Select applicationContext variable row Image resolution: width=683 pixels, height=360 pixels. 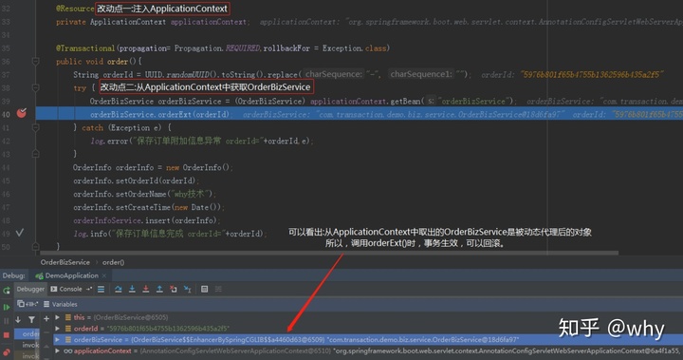pyautogui.click(x=367, y=351)
